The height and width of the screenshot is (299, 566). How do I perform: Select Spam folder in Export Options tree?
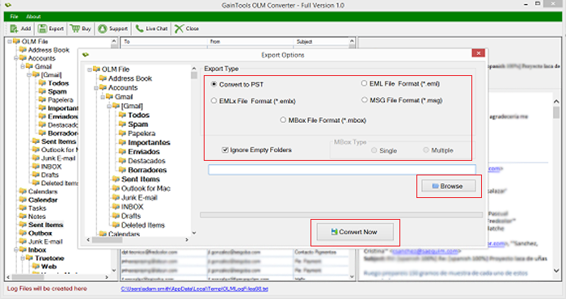(x=138, y=124)
